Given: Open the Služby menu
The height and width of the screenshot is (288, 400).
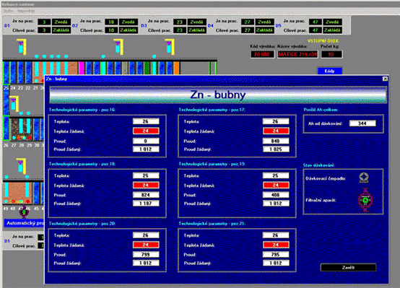Looking at the screenshot, I should (9, 11).
